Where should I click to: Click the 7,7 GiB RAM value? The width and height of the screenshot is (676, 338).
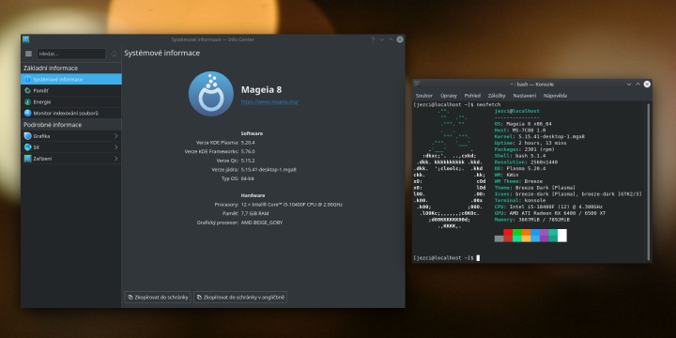pos(255,213)
